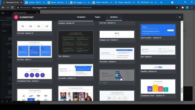
Task: Click the green Insert button
Action: coord(104,83)
